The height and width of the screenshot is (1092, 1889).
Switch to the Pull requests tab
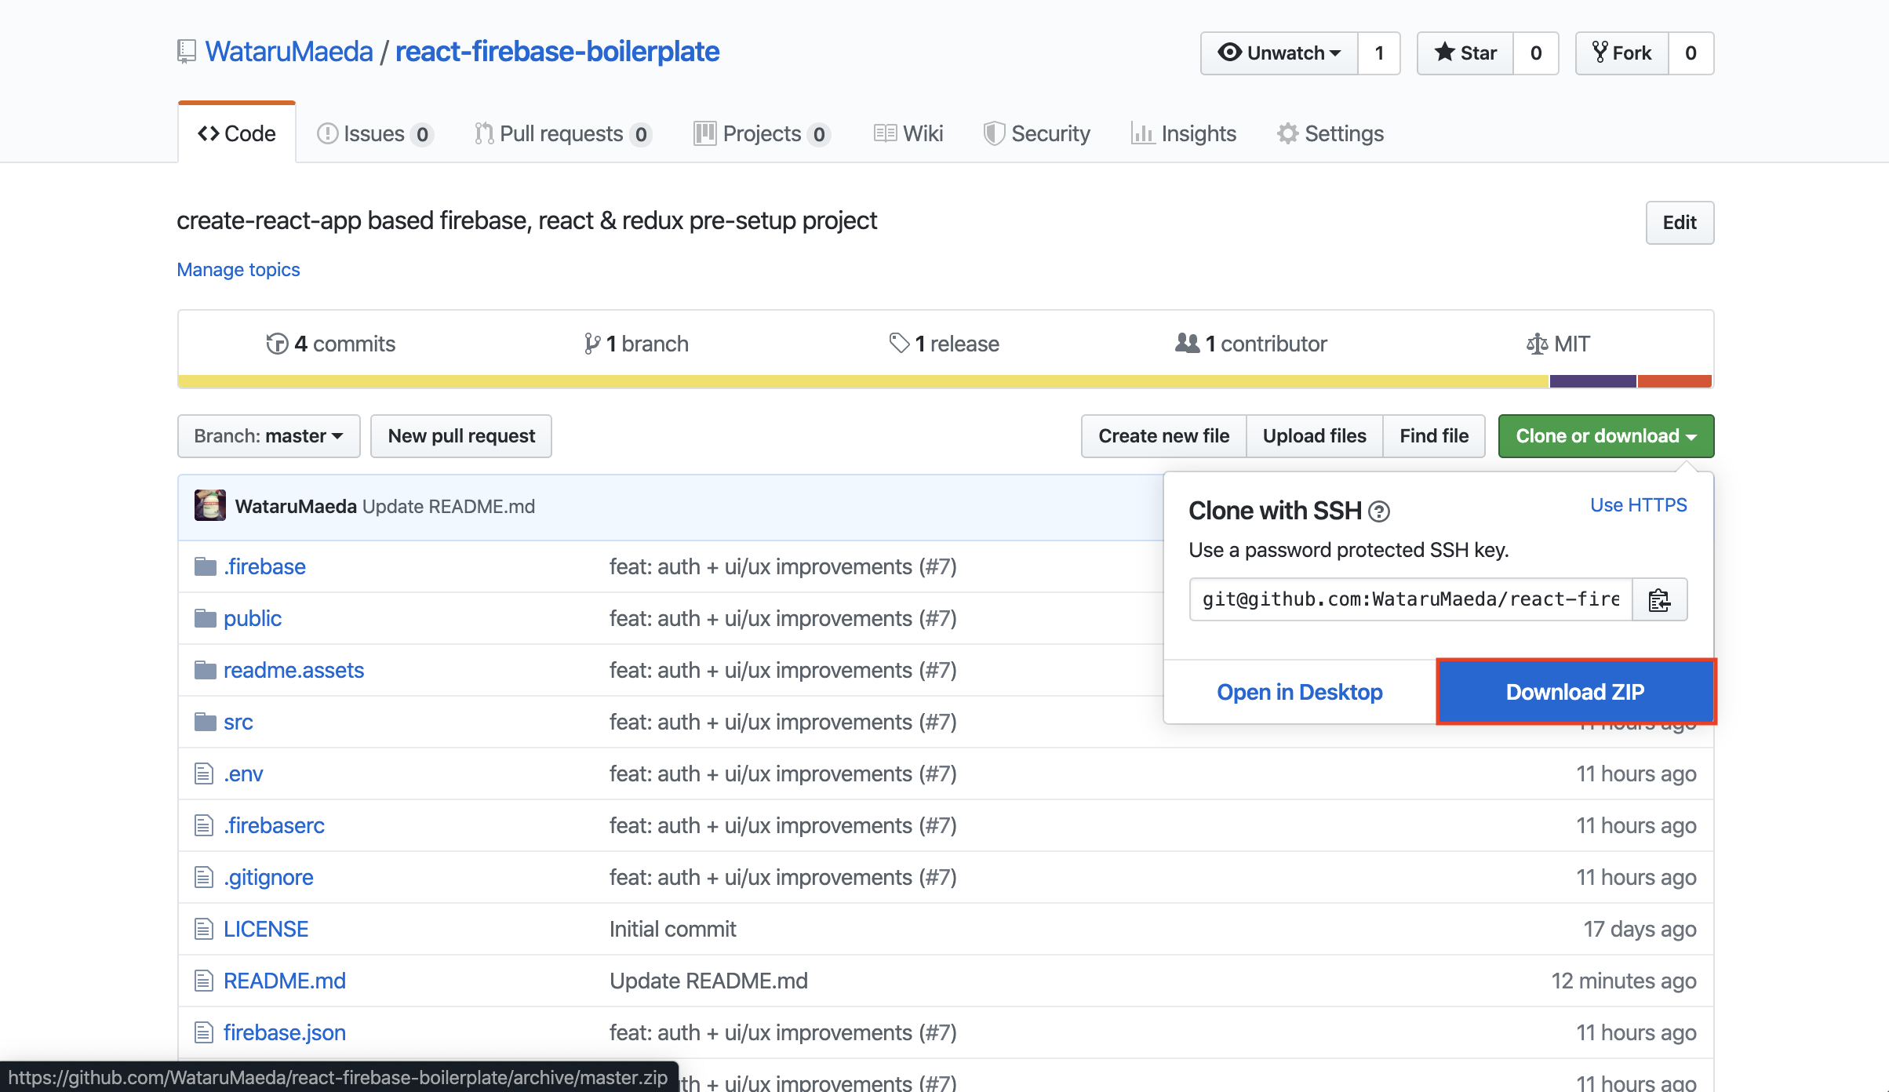point(562,134)
